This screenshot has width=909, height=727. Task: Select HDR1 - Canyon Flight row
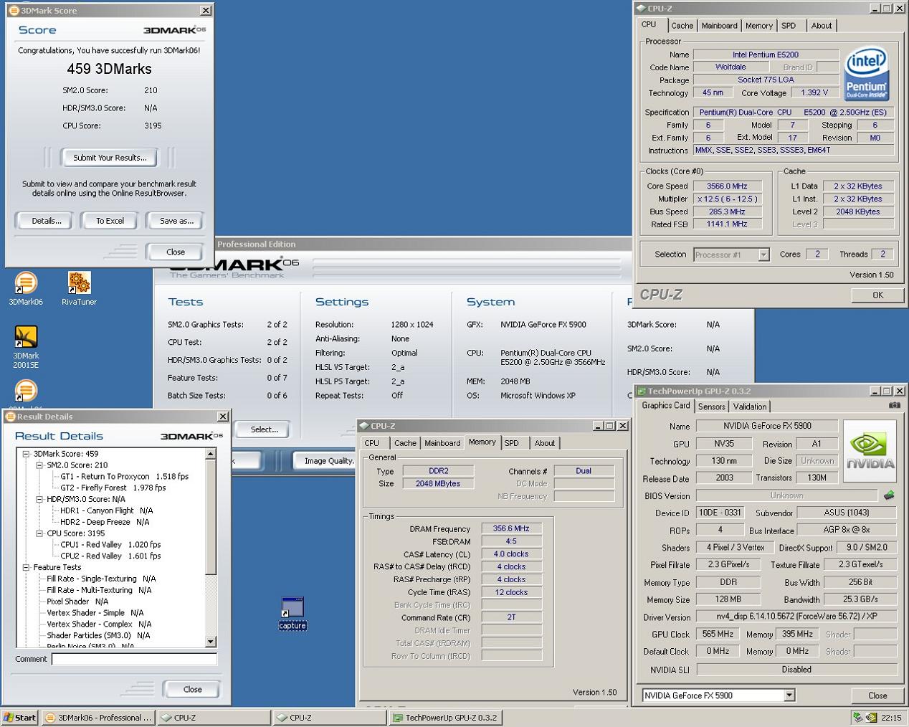107,510
